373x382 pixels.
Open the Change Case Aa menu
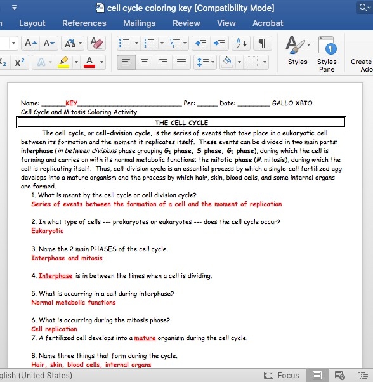coord(72,43)
